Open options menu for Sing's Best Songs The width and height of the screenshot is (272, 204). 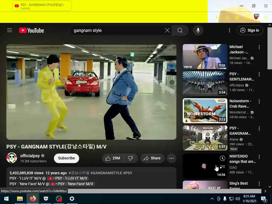click(x=259, y=184)
